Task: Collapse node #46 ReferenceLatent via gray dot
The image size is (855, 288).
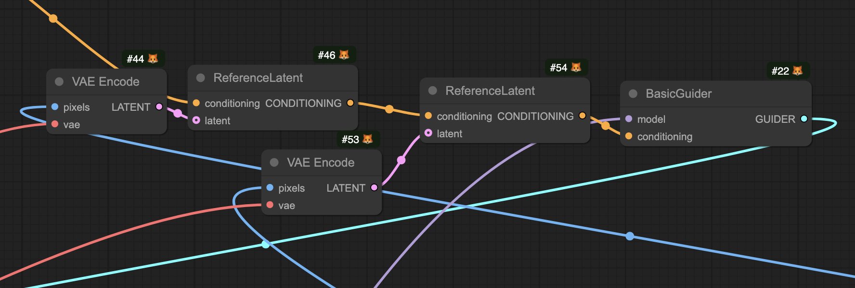Action: (x=201, y=78)
